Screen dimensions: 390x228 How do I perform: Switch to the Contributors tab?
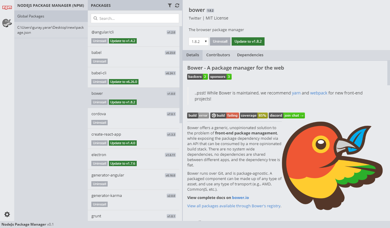coord(218,55)
